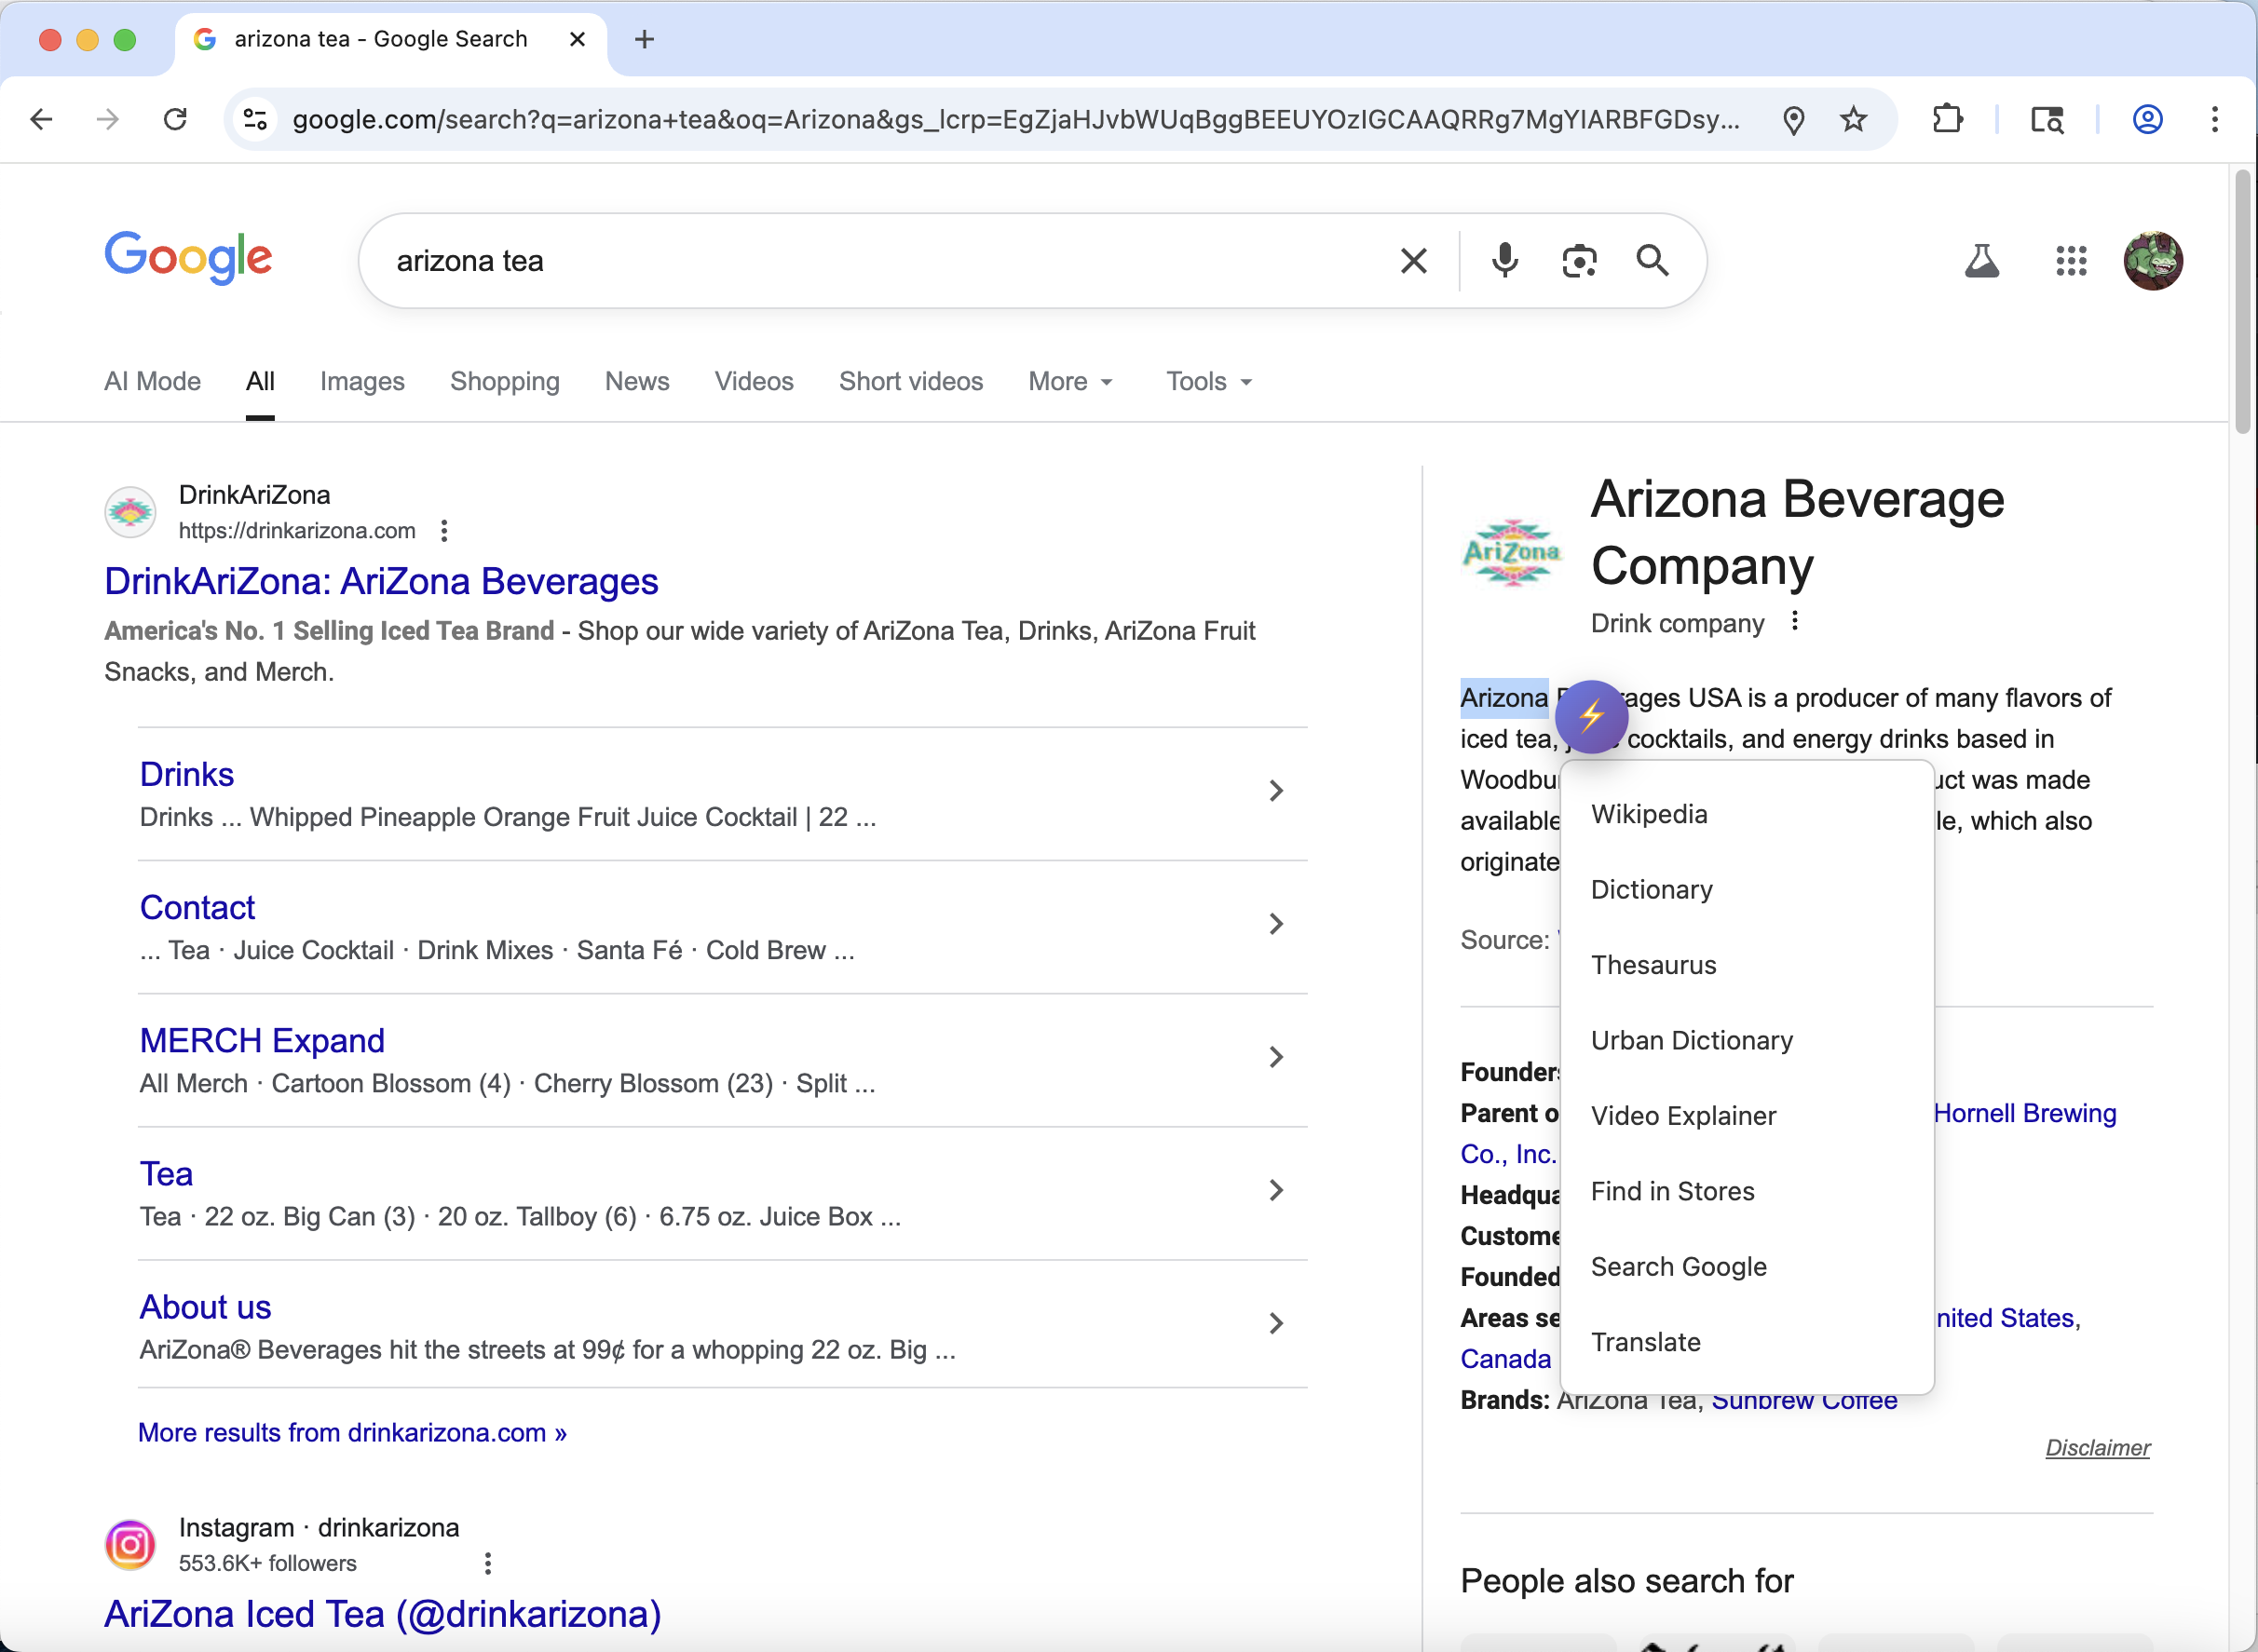This screenshot has height=1652, width=2258.
Task: Bookmark this page with star icon
Action: coord(1853,120)
